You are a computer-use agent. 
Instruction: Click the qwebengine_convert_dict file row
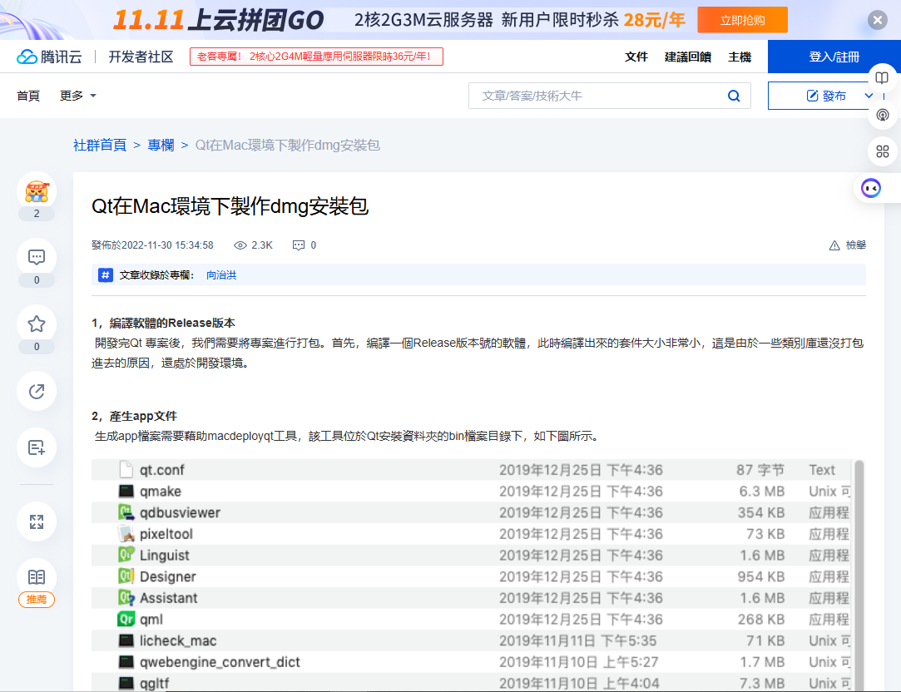pyautogui.click(x=472, y=661)
